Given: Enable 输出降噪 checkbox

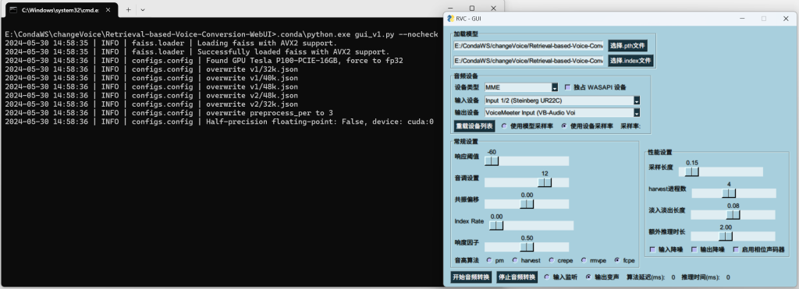Looking at the screenshot, I should pos(694,249).
